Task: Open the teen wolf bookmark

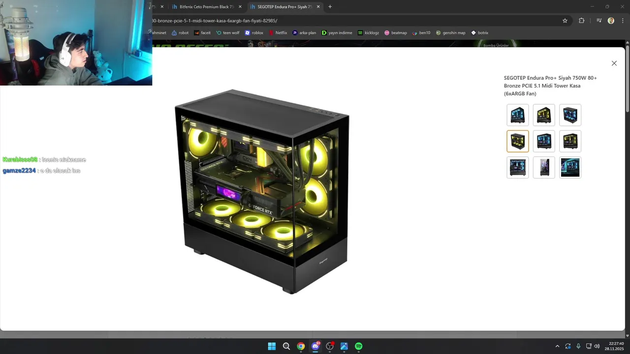Action: 227,33
